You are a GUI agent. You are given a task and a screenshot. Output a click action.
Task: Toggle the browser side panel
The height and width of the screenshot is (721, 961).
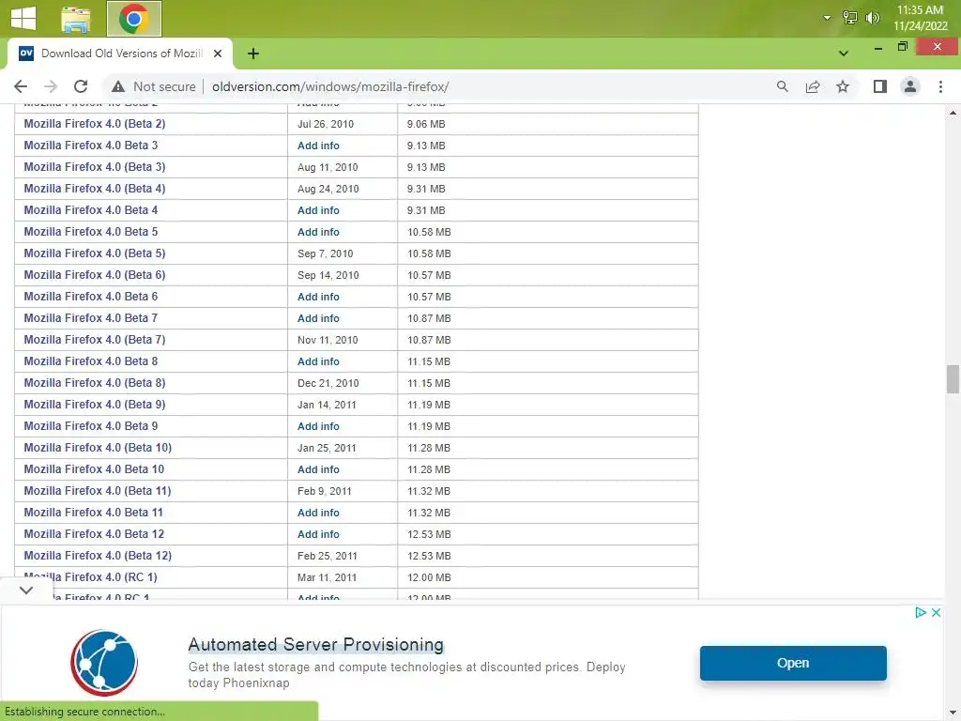click(880, 86)
